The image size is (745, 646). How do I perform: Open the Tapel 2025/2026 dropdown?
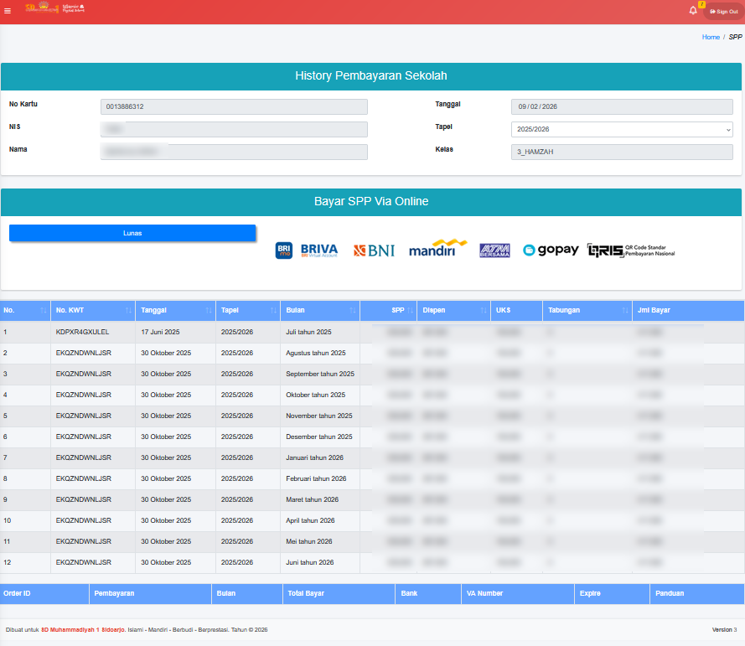[622, 130]
